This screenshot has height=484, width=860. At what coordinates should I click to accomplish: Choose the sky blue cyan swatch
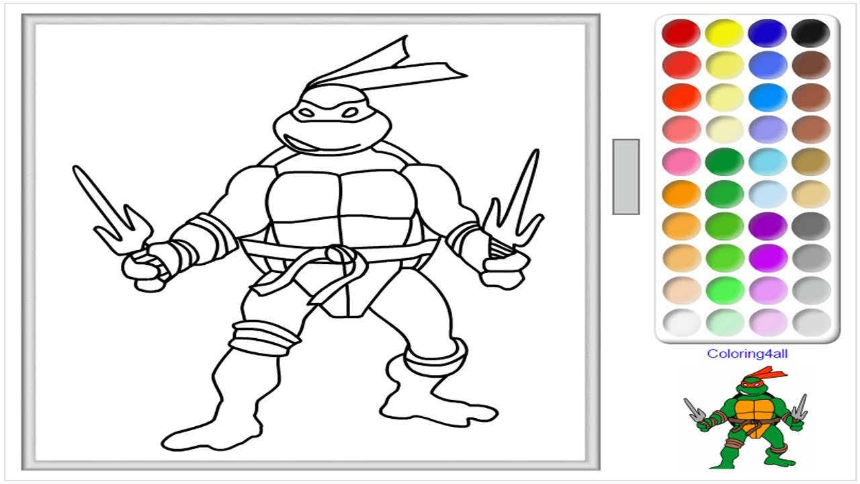[767, 161]
